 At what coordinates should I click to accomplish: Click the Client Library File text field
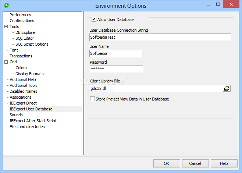pos(156,88)
